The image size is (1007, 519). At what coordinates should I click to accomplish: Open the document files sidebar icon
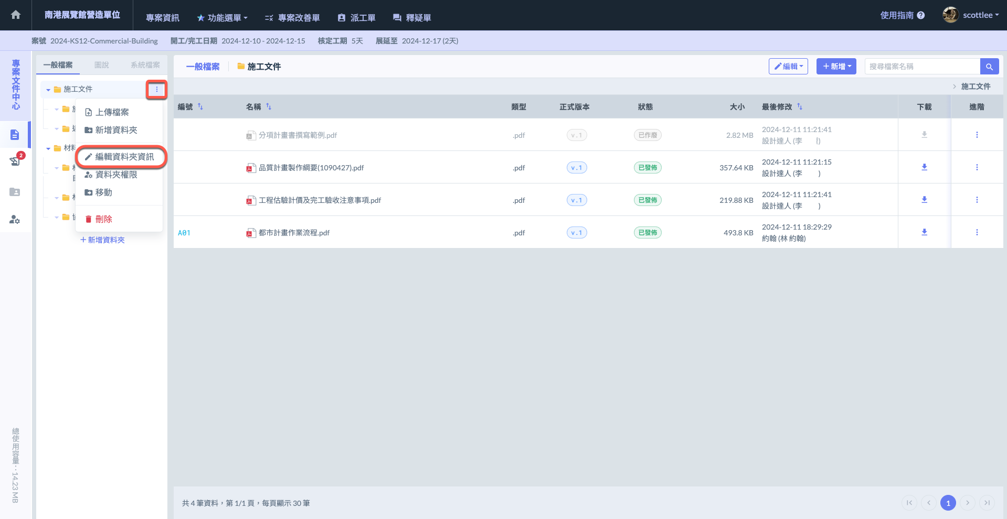click(x=15, y=135)
